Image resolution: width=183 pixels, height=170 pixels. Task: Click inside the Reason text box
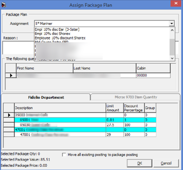pos(18,48)
